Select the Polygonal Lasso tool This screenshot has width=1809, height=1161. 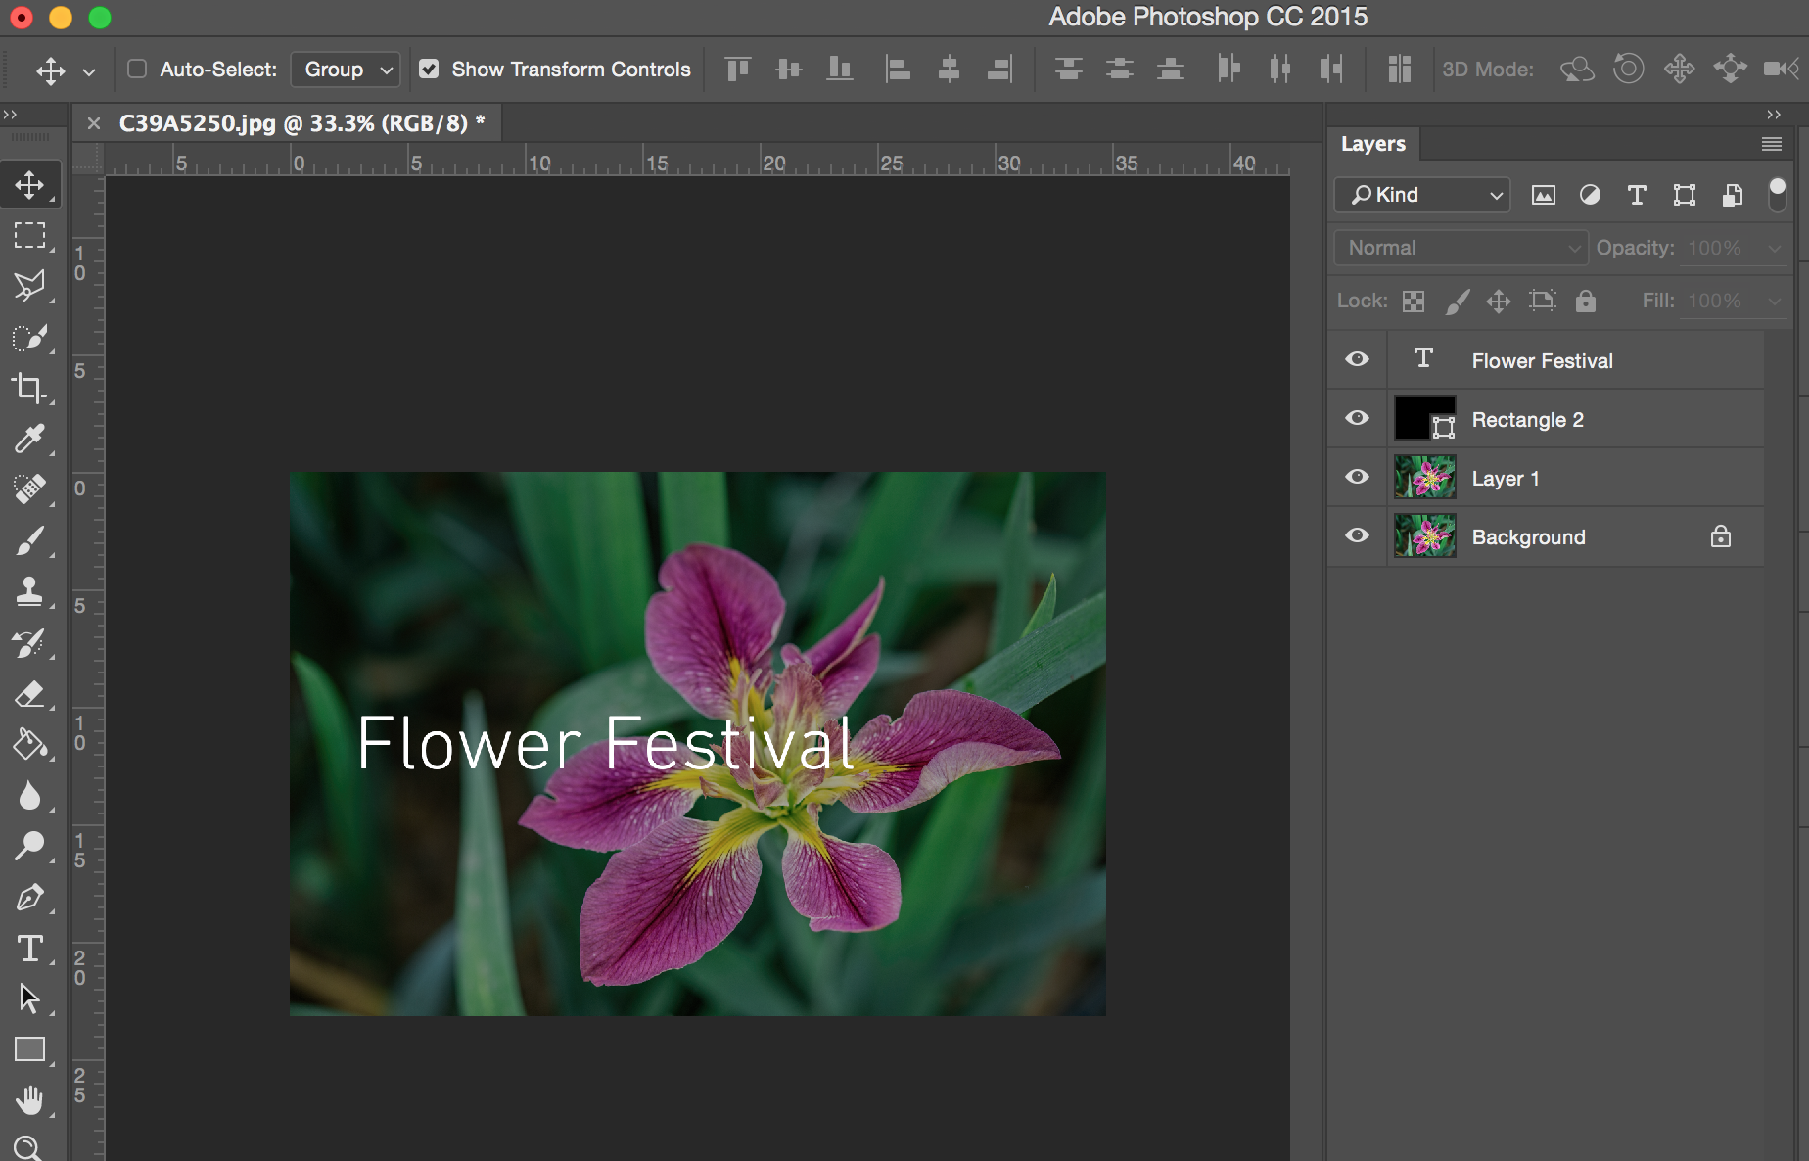[29, 287]
